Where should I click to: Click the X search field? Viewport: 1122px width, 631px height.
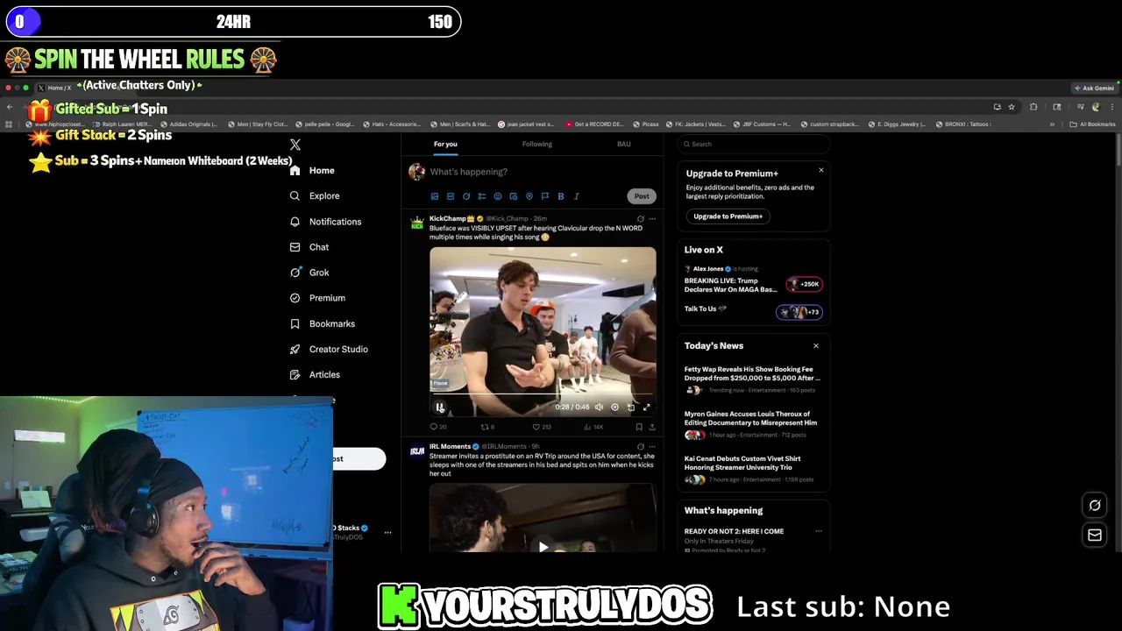click(754, 144)
